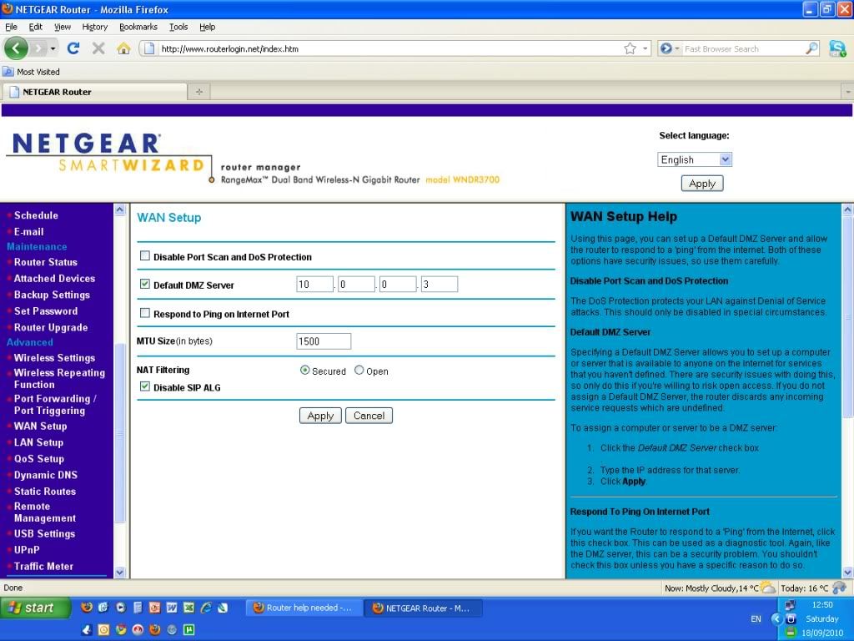The height and width of the screenshot is (641, 854).
Task: Click the greyed Forward arrow button
Action: [x=38, y=48]
